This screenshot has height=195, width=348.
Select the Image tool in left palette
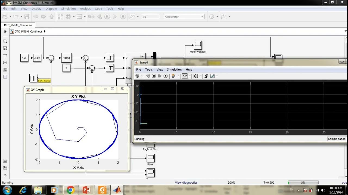tap(5, 70)
